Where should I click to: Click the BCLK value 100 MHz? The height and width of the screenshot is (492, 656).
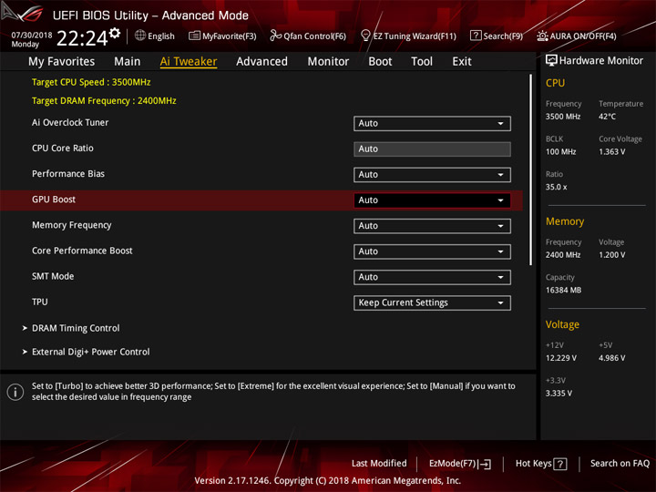pos(560,152)
